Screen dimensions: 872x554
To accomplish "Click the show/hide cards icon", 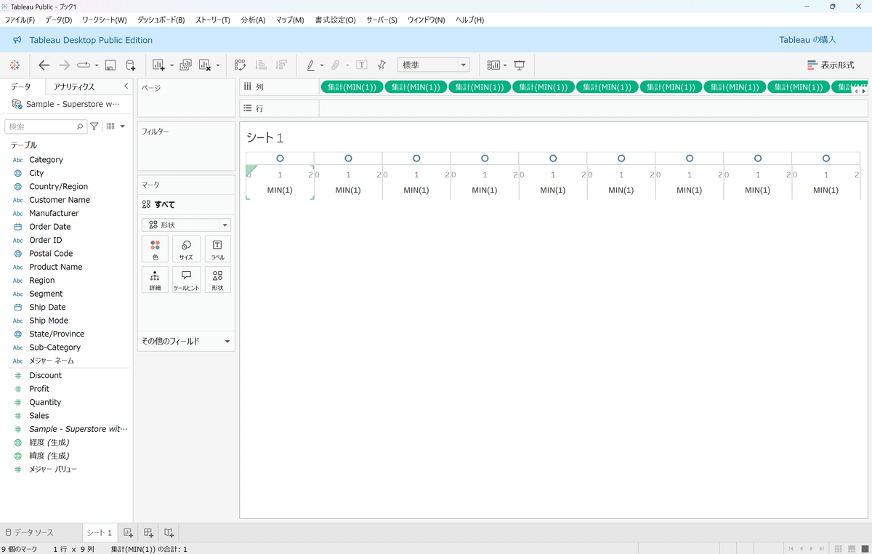I will (x=494, y=65).
